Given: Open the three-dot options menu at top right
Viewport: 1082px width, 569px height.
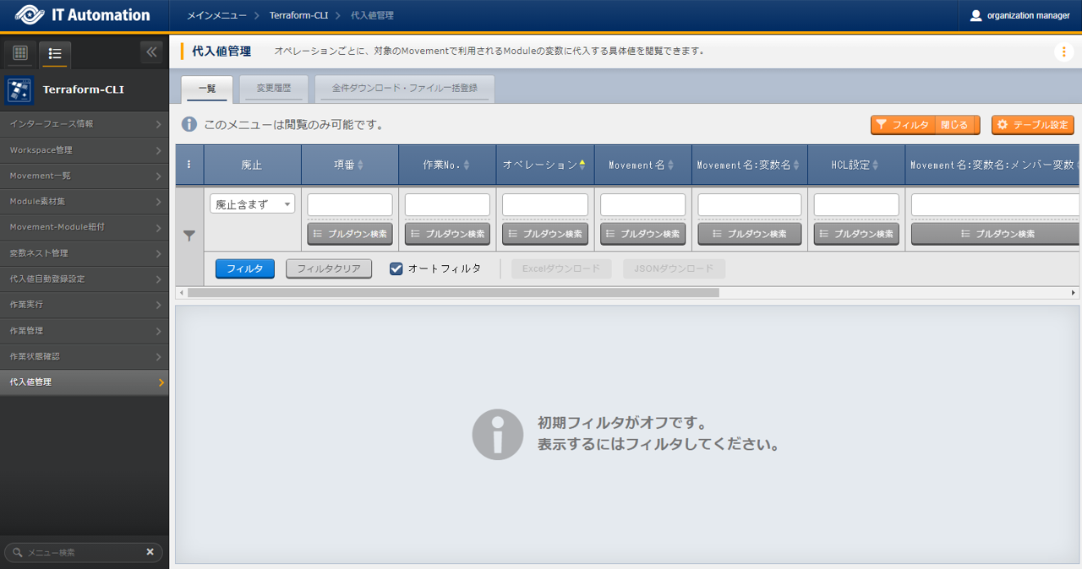Looking at the screenshot, I should (x=1063, y=51).
